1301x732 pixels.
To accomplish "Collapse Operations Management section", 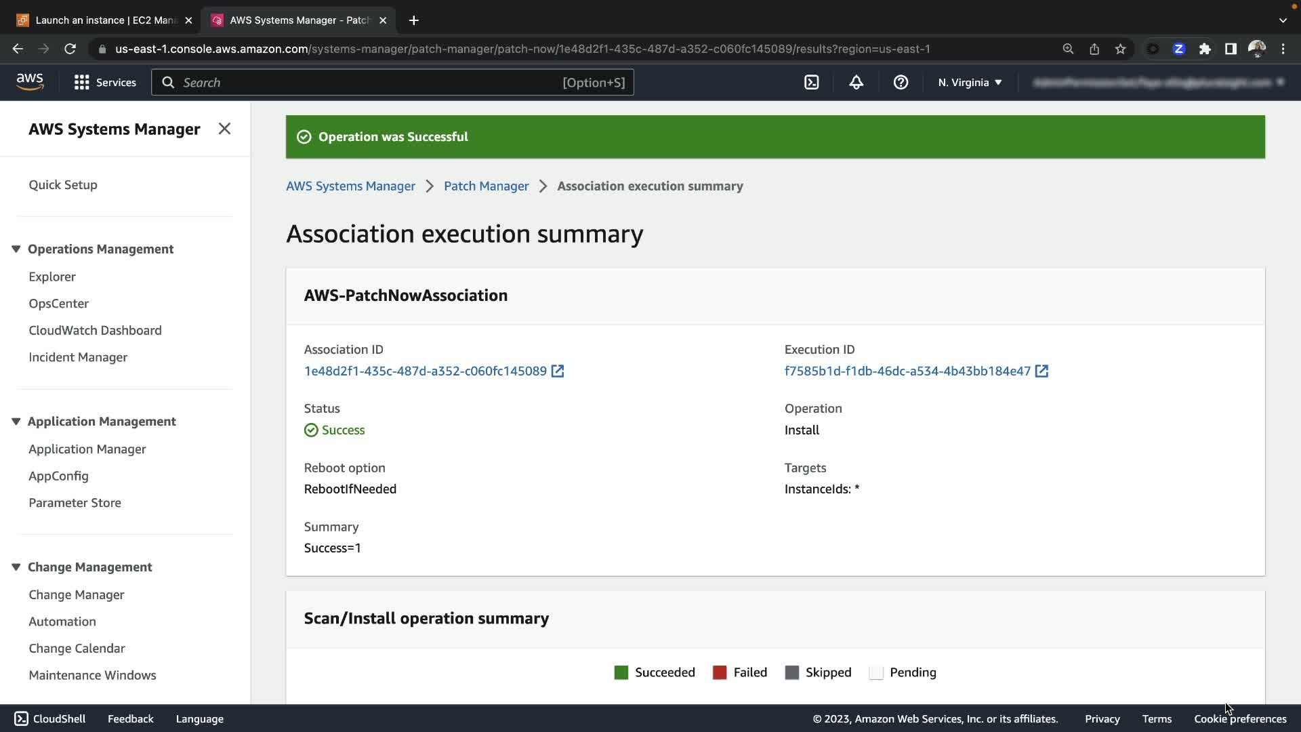I will (16, 249).
